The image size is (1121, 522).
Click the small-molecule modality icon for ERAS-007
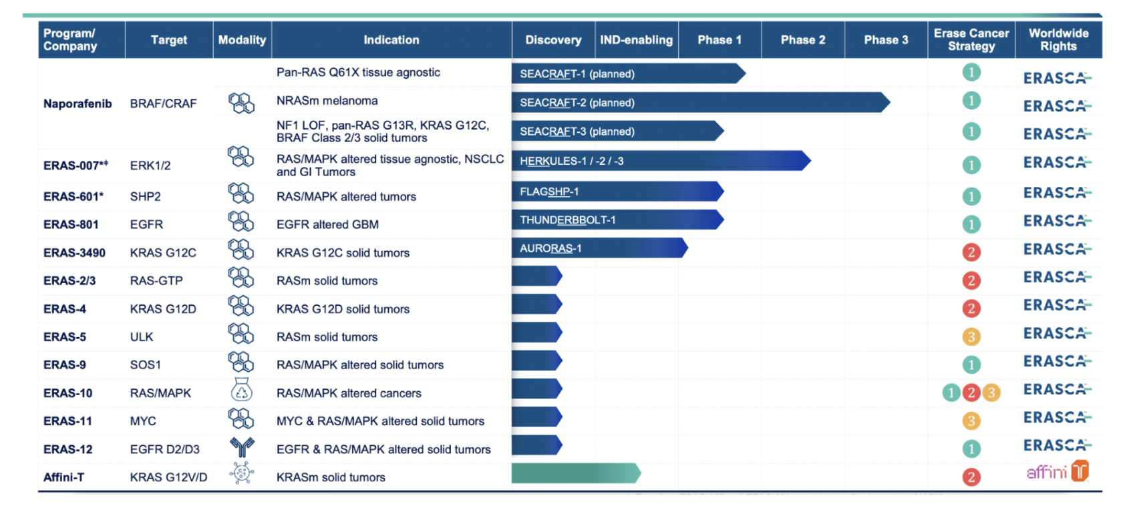(241, 157)
